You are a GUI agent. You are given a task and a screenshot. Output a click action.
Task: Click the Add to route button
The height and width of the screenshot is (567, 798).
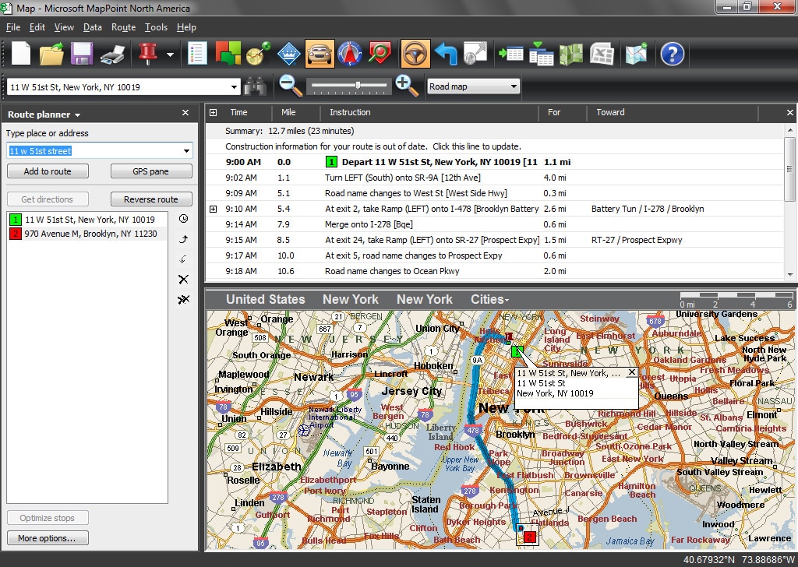pyautogui.click(x=48, y=171)
